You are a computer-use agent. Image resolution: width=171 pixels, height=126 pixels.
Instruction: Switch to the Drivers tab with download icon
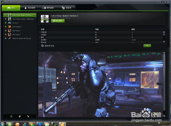(x=30, y=8)
